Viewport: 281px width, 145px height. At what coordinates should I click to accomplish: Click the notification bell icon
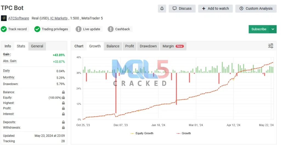162,8
